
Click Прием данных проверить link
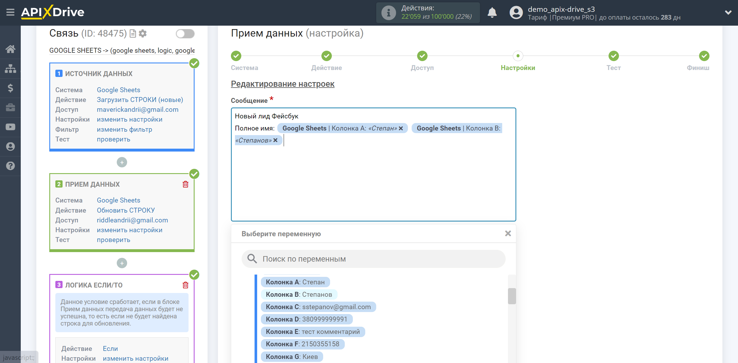(114, 240)
